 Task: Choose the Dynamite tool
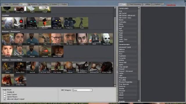pyautogui.click(x=128, y=58)
